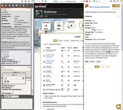123x110 pixels.
Task: Click the gold Wielded button in item pane
Action: 97,67
